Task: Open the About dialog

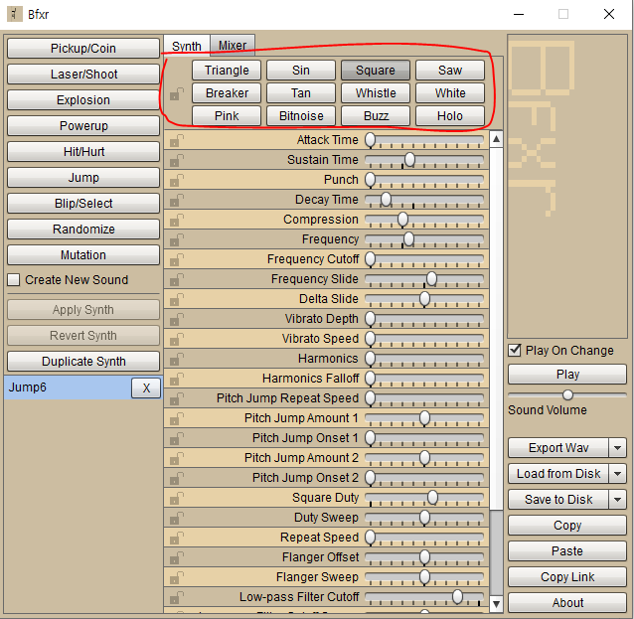Action: coord(567,602)
